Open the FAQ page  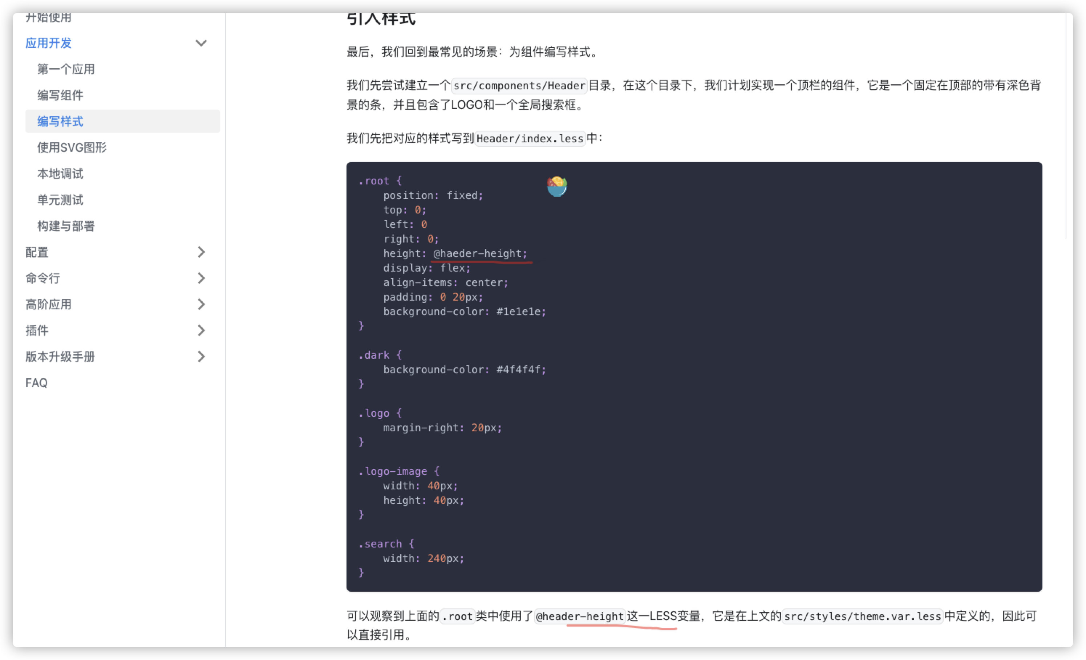(37, 382)
